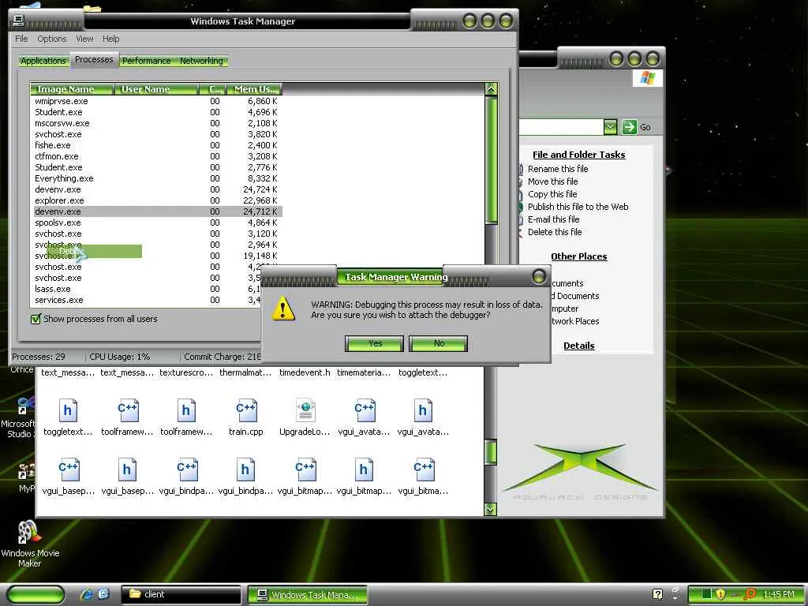Screen dimensions: 808x606
Task: Sort processes by Mem Usage column
Action: pos(254,89)
